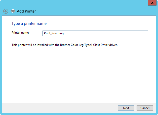The height and width of the screenshot is (115, 158).
Task: Click the words Class Driver in notice
Action: tap(102, 45)
